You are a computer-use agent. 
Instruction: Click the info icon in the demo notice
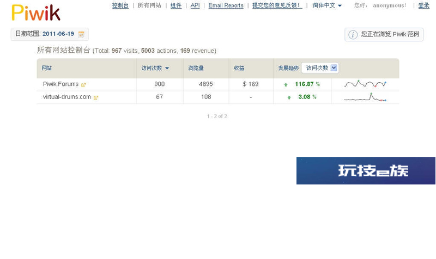(x=353, y=35)
